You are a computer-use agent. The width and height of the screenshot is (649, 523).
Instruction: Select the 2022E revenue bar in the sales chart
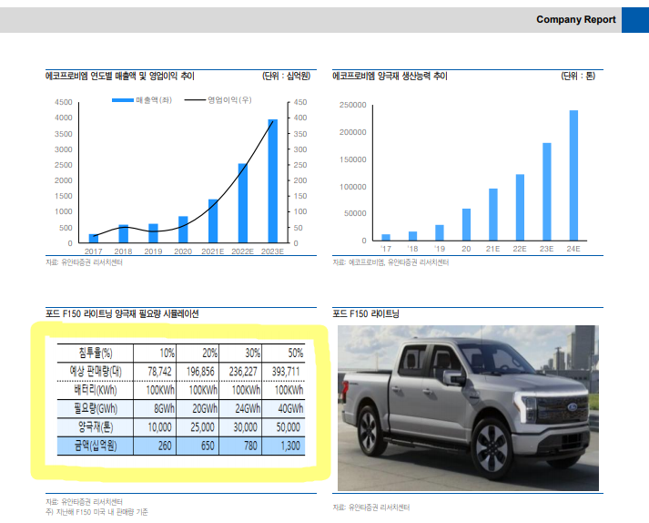(243, 203)
